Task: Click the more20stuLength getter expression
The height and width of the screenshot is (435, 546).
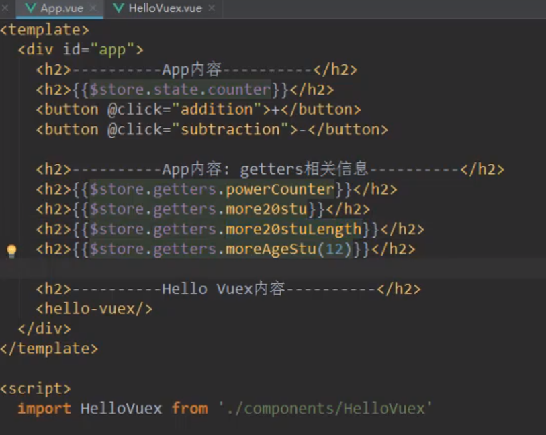Action: (225, 230)
